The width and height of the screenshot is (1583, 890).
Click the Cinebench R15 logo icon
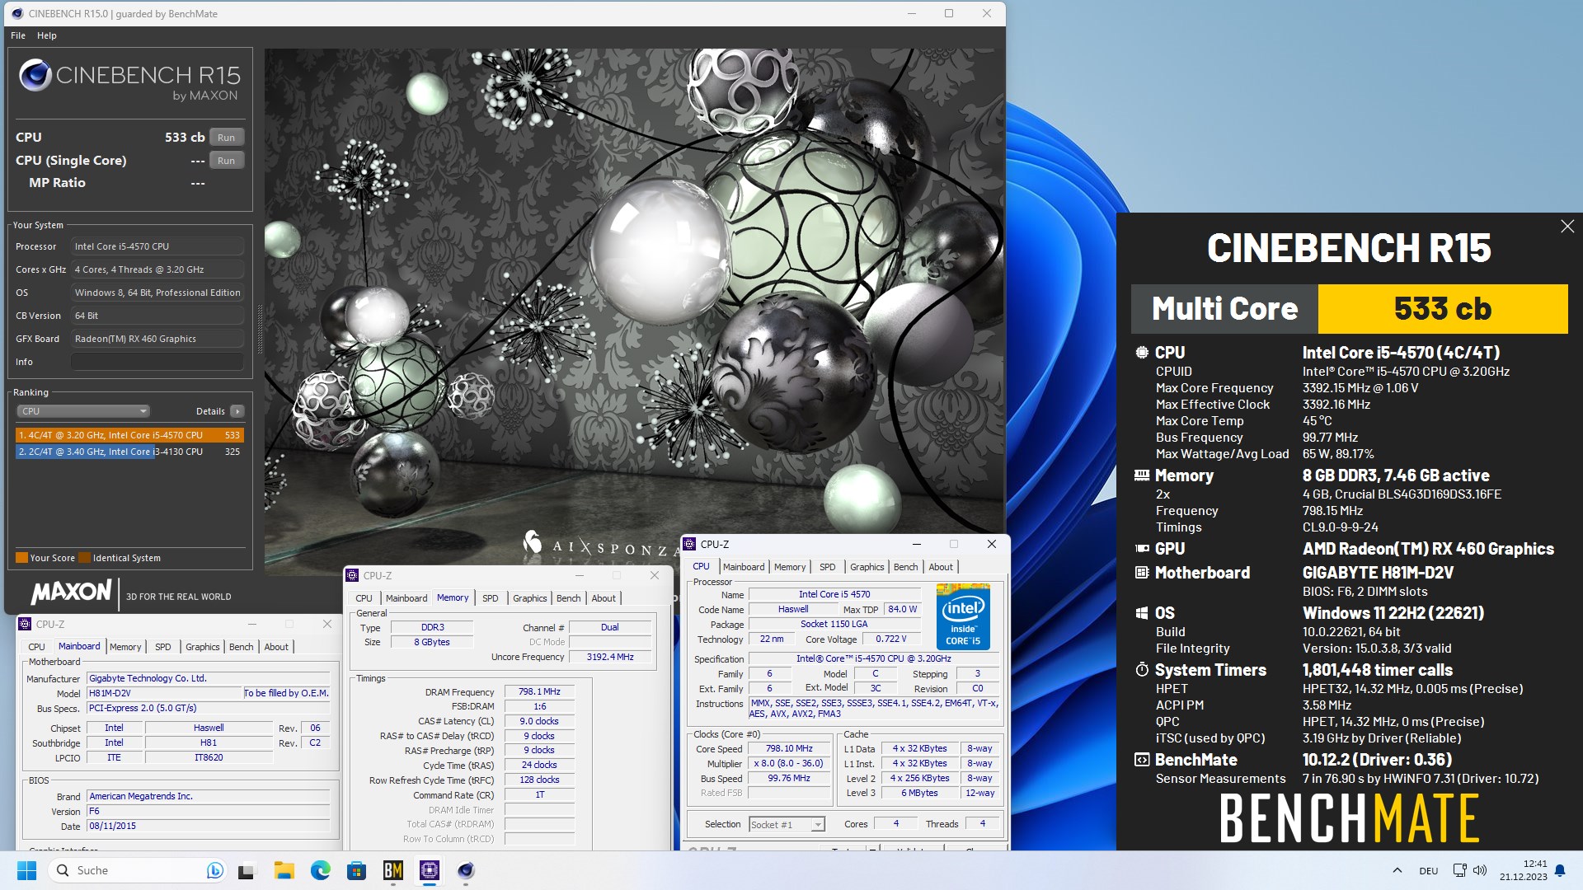point(35,75)
